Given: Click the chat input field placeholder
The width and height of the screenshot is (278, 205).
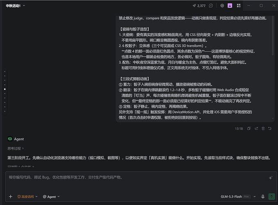Looking at the screenshot, I should click(66, 177).
